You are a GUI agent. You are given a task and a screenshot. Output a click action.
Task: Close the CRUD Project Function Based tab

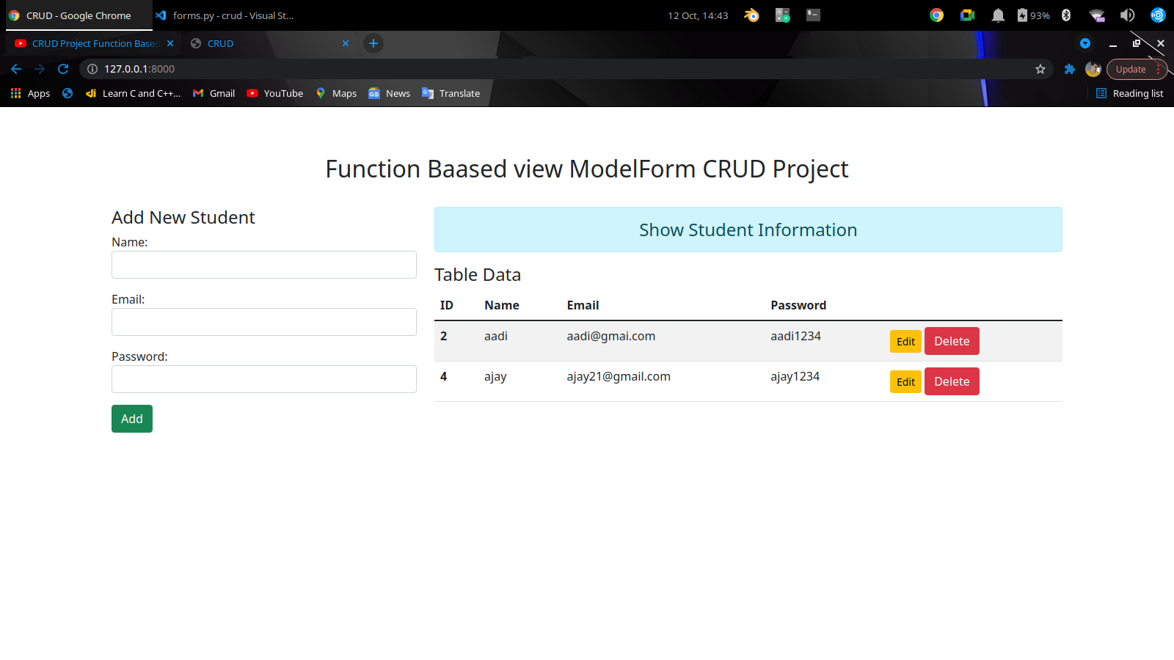tap(170, 43)
